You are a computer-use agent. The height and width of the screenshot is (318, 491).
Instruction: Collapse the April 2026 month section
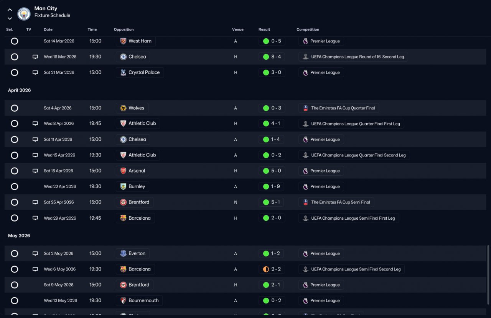[x=19, y=90]
